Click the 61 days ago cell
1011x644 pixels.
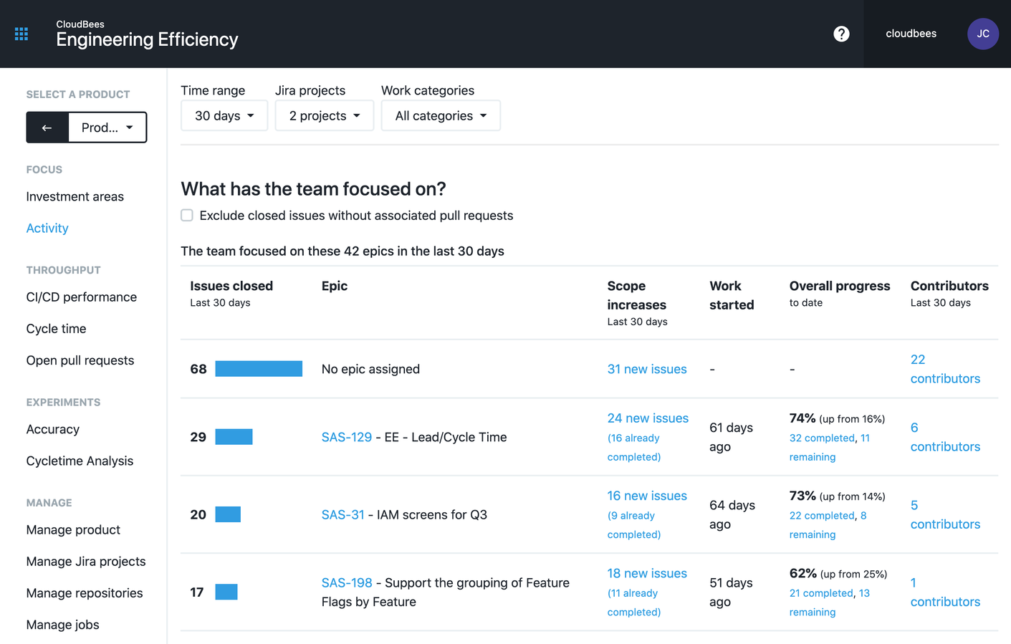(x=731, y=437)
